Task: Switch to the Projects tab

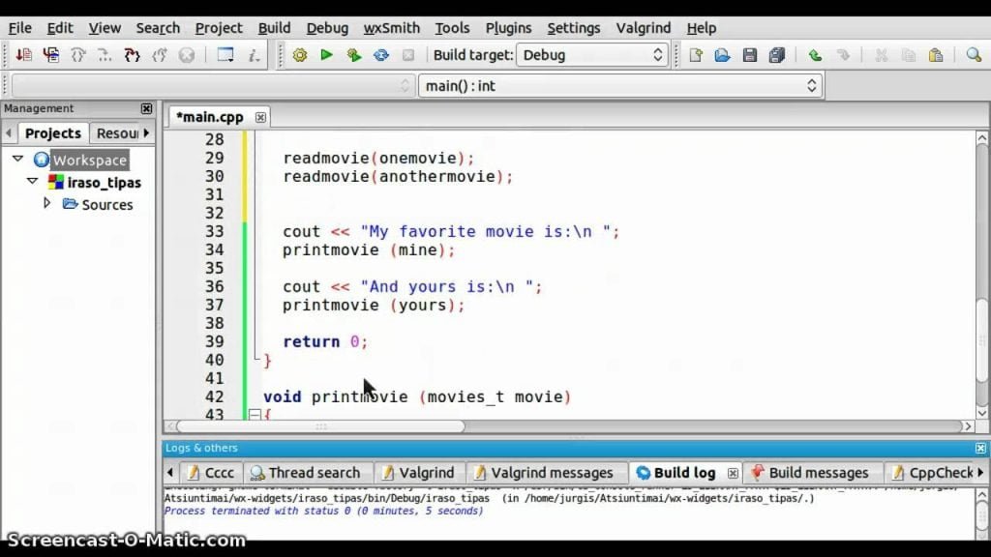Action: [x=53, y=133]
